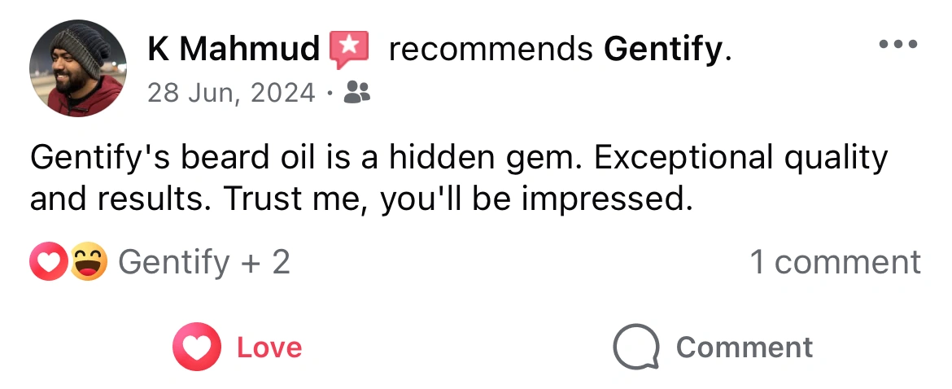This screenshot has width=952, height=389.
Task: Open the bold Gentify page link
Action: pos(662,50)
